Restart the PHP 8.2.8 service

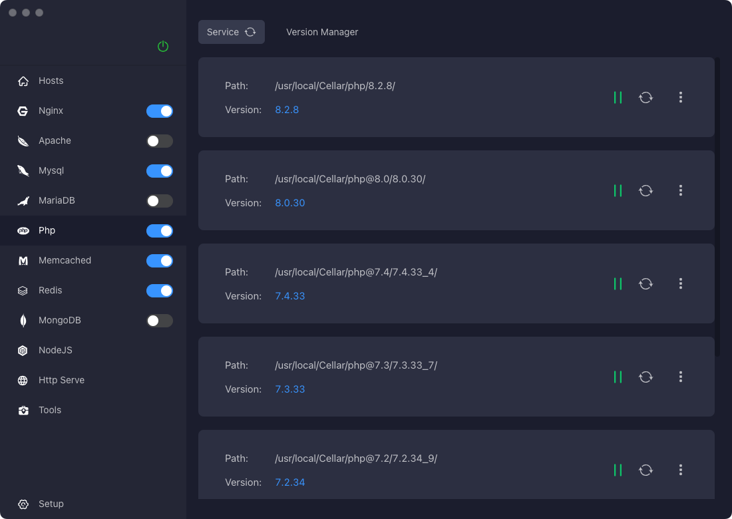tap(645, 97)
